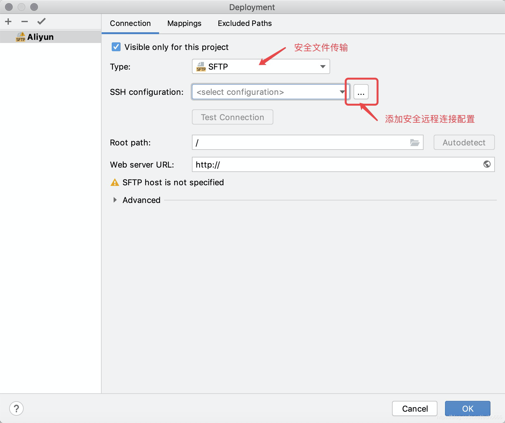Expand the Advanced section

(115, 200)
